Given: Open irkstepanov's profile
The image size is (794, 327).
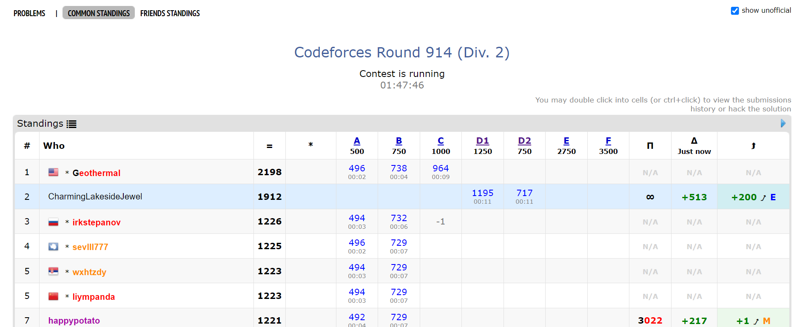Looking at the screenshot, I should click(97, 222).
